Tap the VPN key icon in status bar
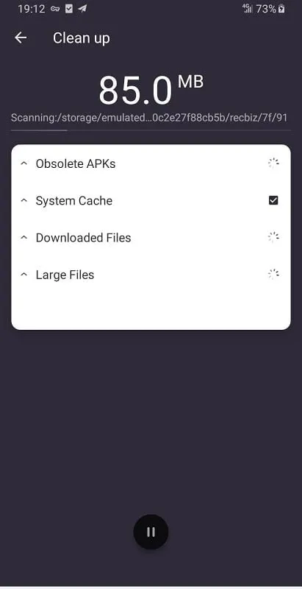This screenshot has width=302, height=589. [55, 9]
